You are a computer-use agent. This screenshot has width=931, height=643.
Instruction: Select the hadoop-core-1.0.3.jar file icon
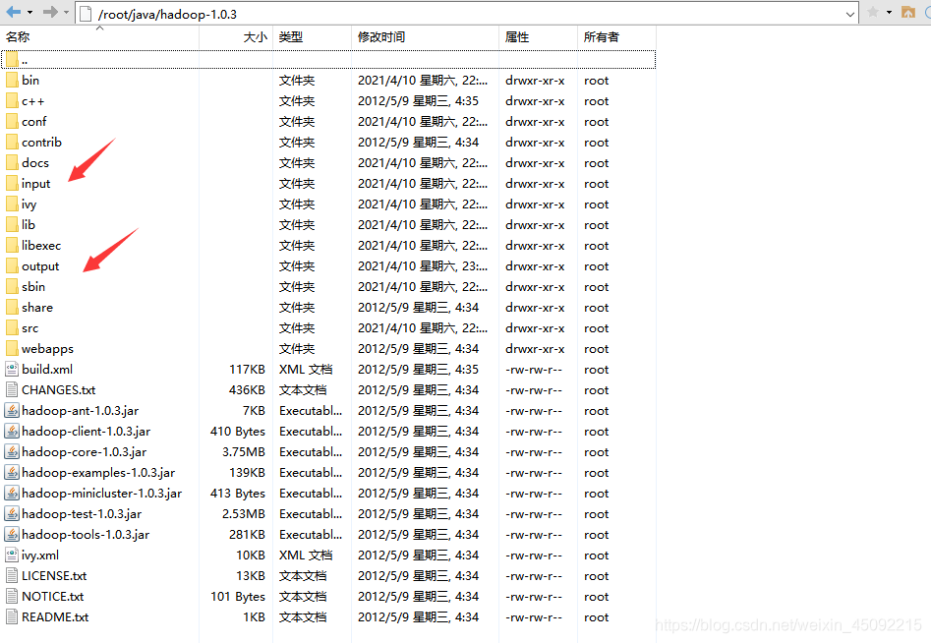[12, 452]
